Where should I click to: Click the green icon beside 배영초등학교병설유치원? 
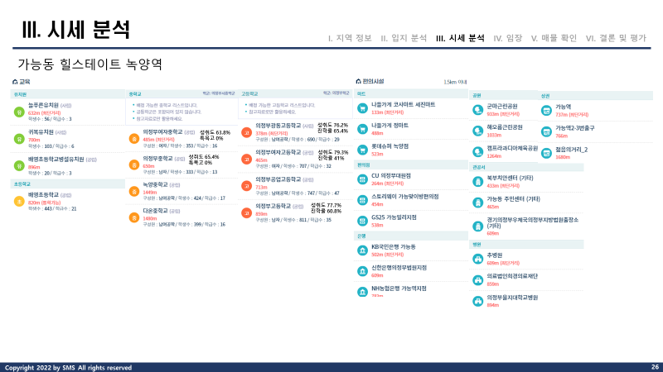tap(19, 166)
